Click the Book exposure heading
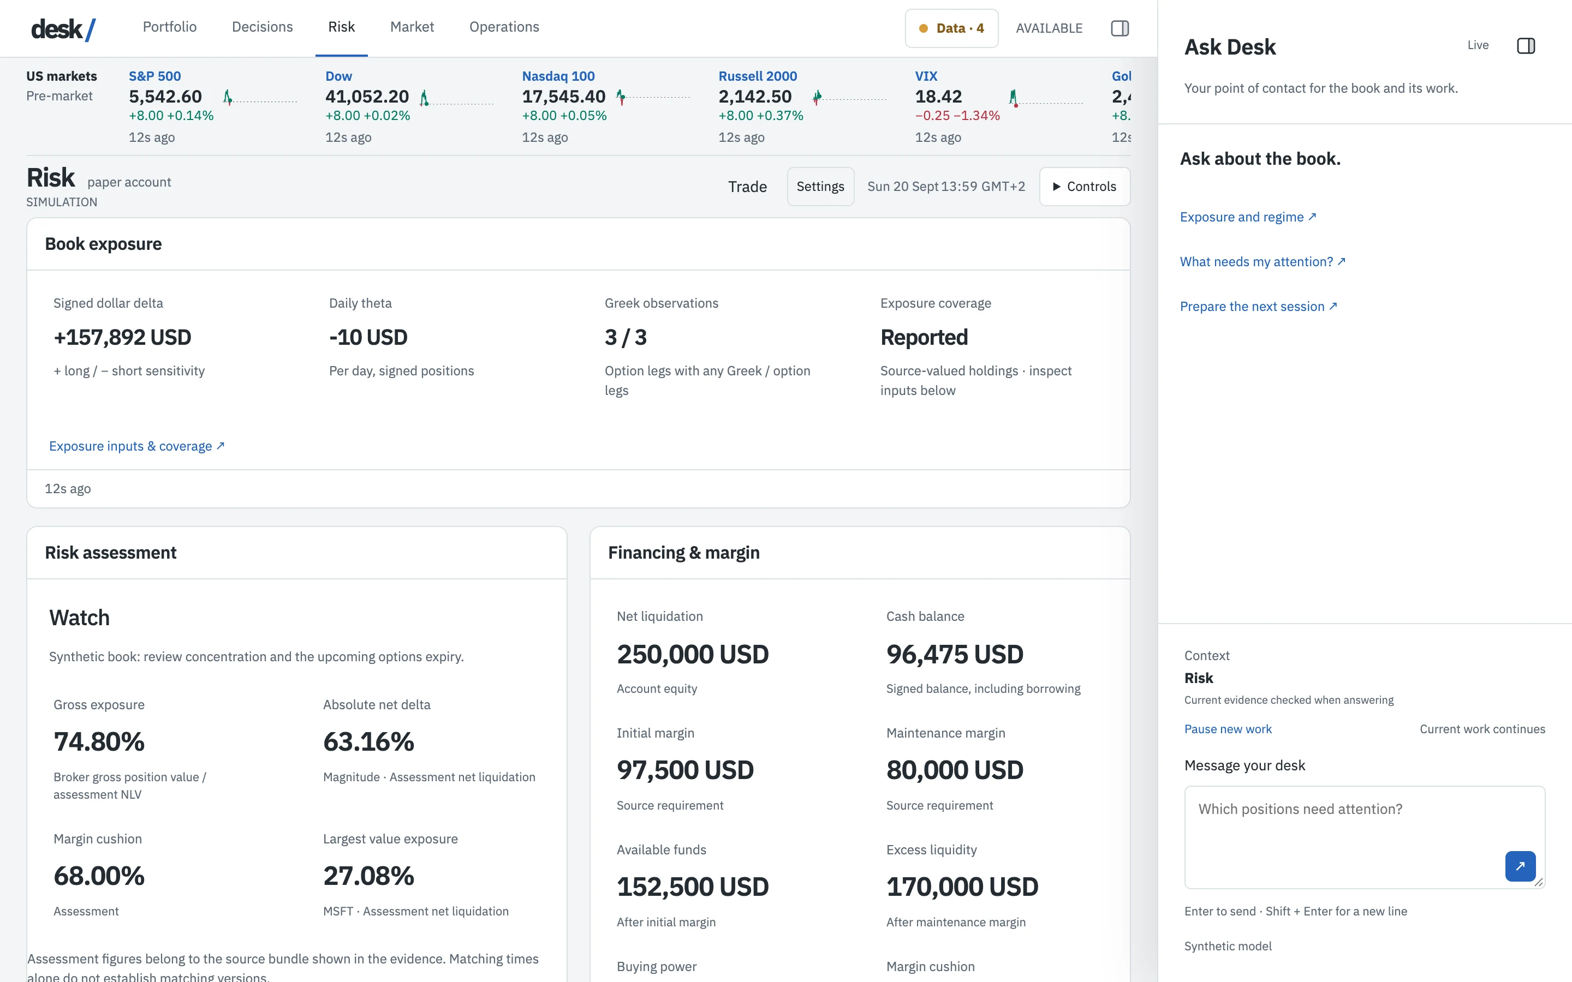 [103, 244]
